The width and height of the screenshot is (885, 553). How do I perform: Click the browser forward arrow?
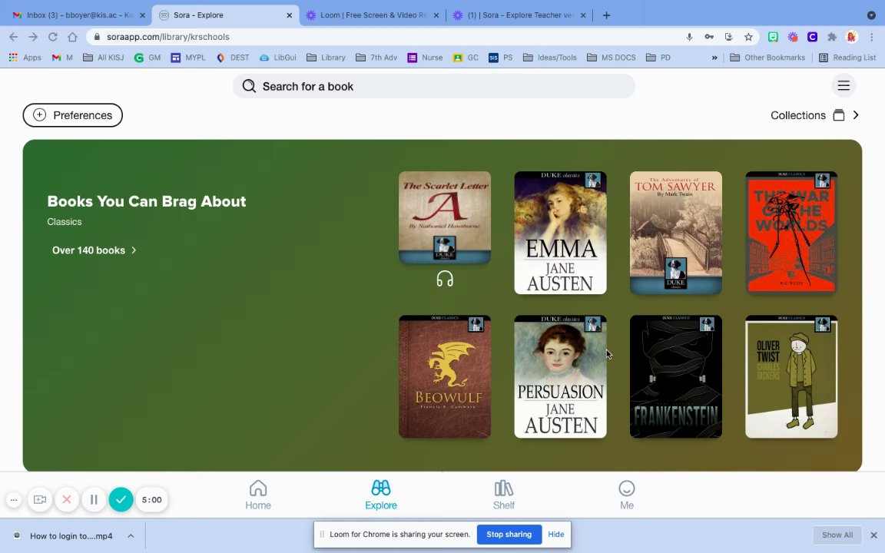33,37
